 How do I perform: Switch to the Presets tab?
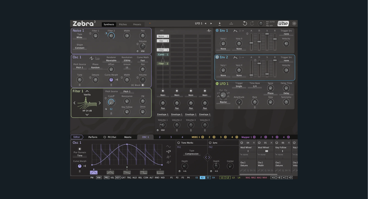tap(137, 24)
